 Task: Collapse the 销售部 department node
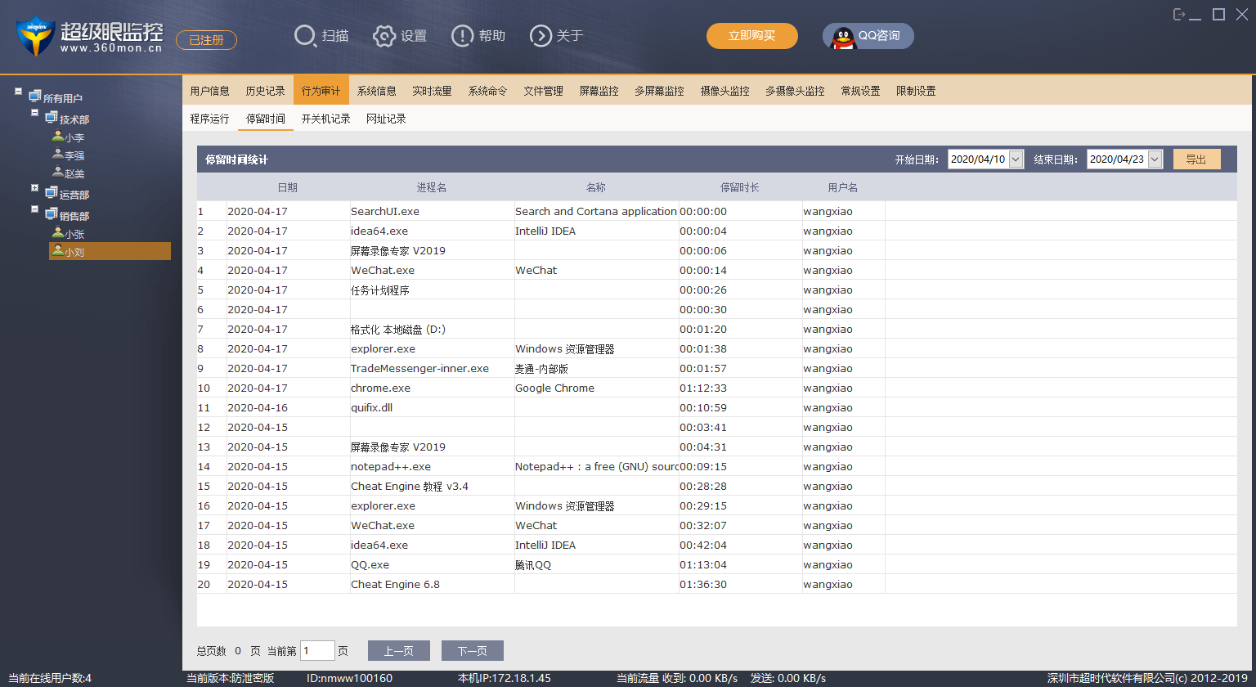click(x=35, y=209)
